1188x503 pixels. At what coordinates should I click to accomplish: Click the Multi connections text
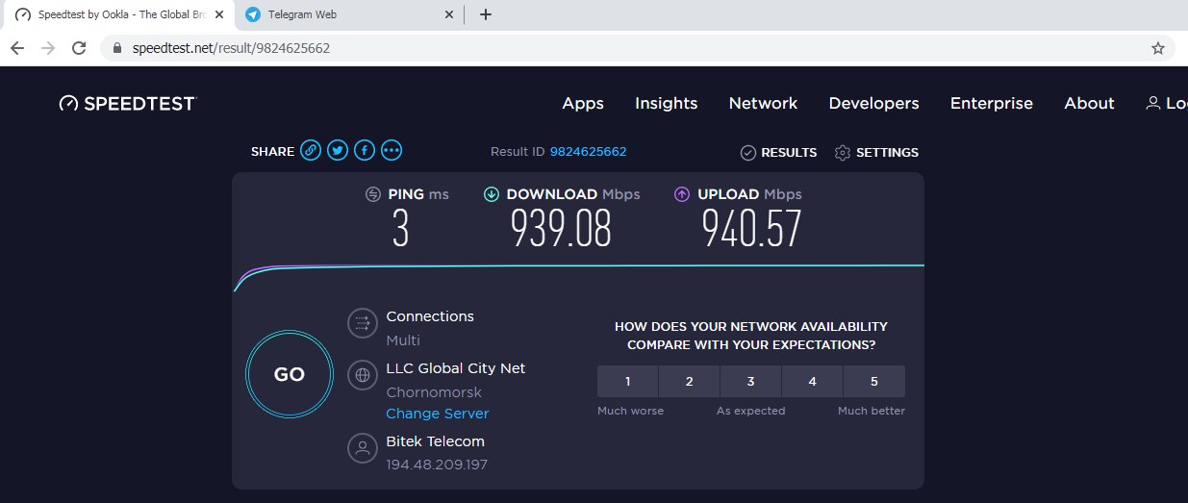403,340
